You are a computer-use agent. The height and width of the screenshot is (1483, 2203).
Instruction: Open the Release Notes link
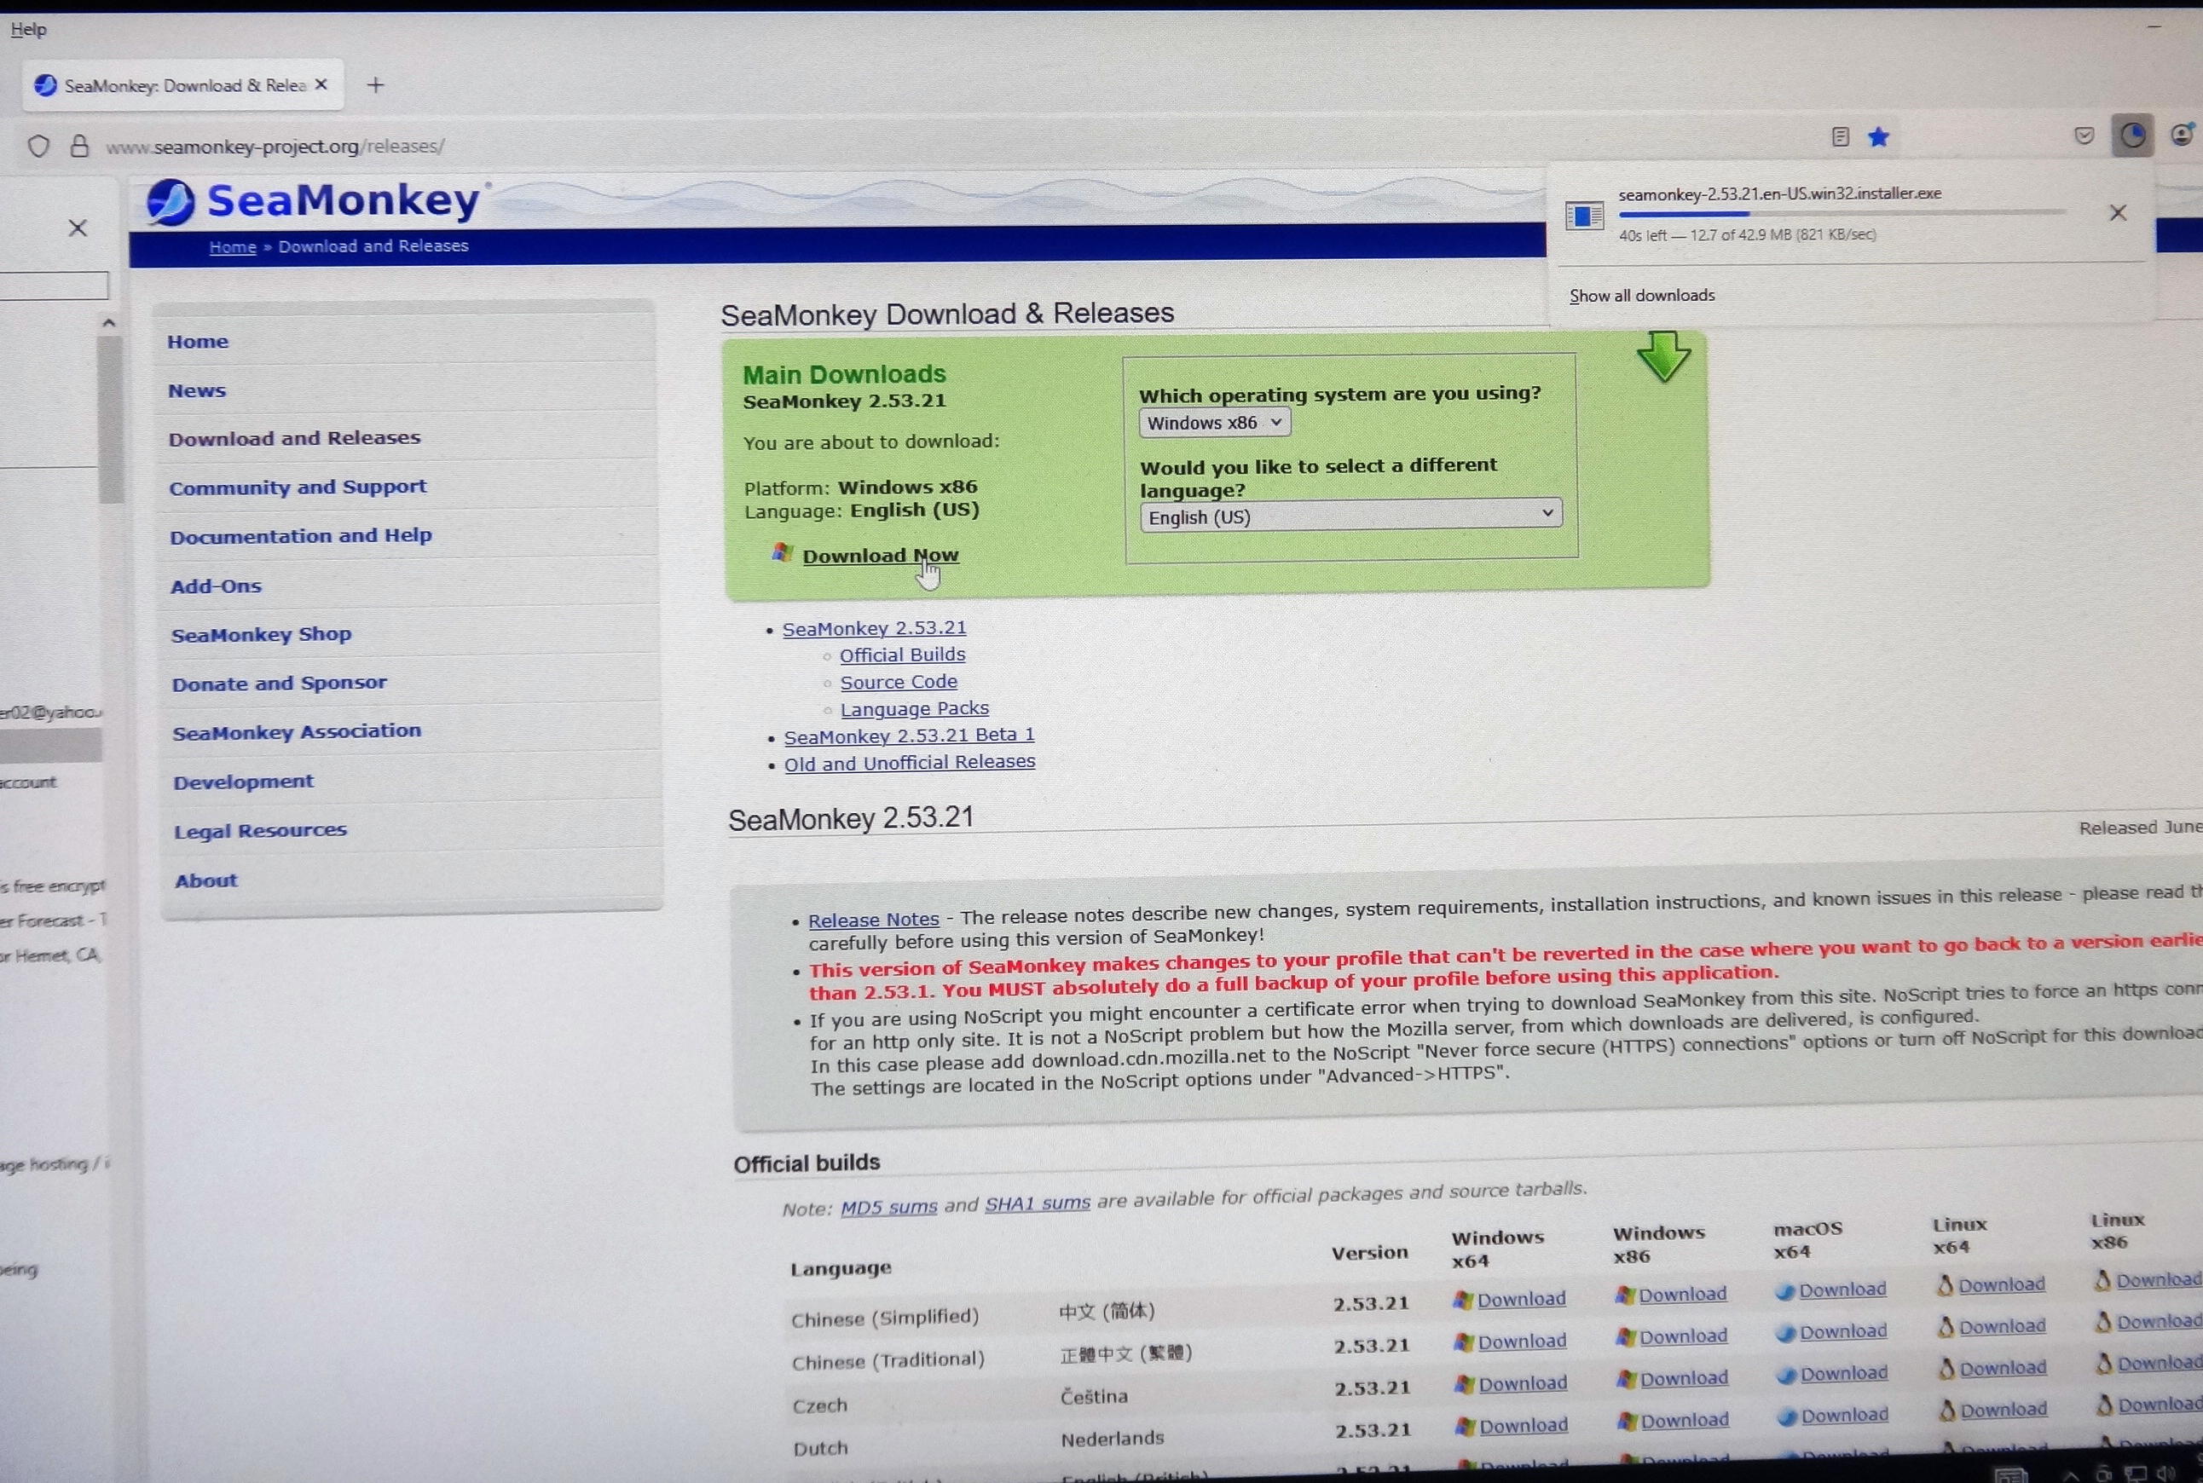click(x=873, y=920)
